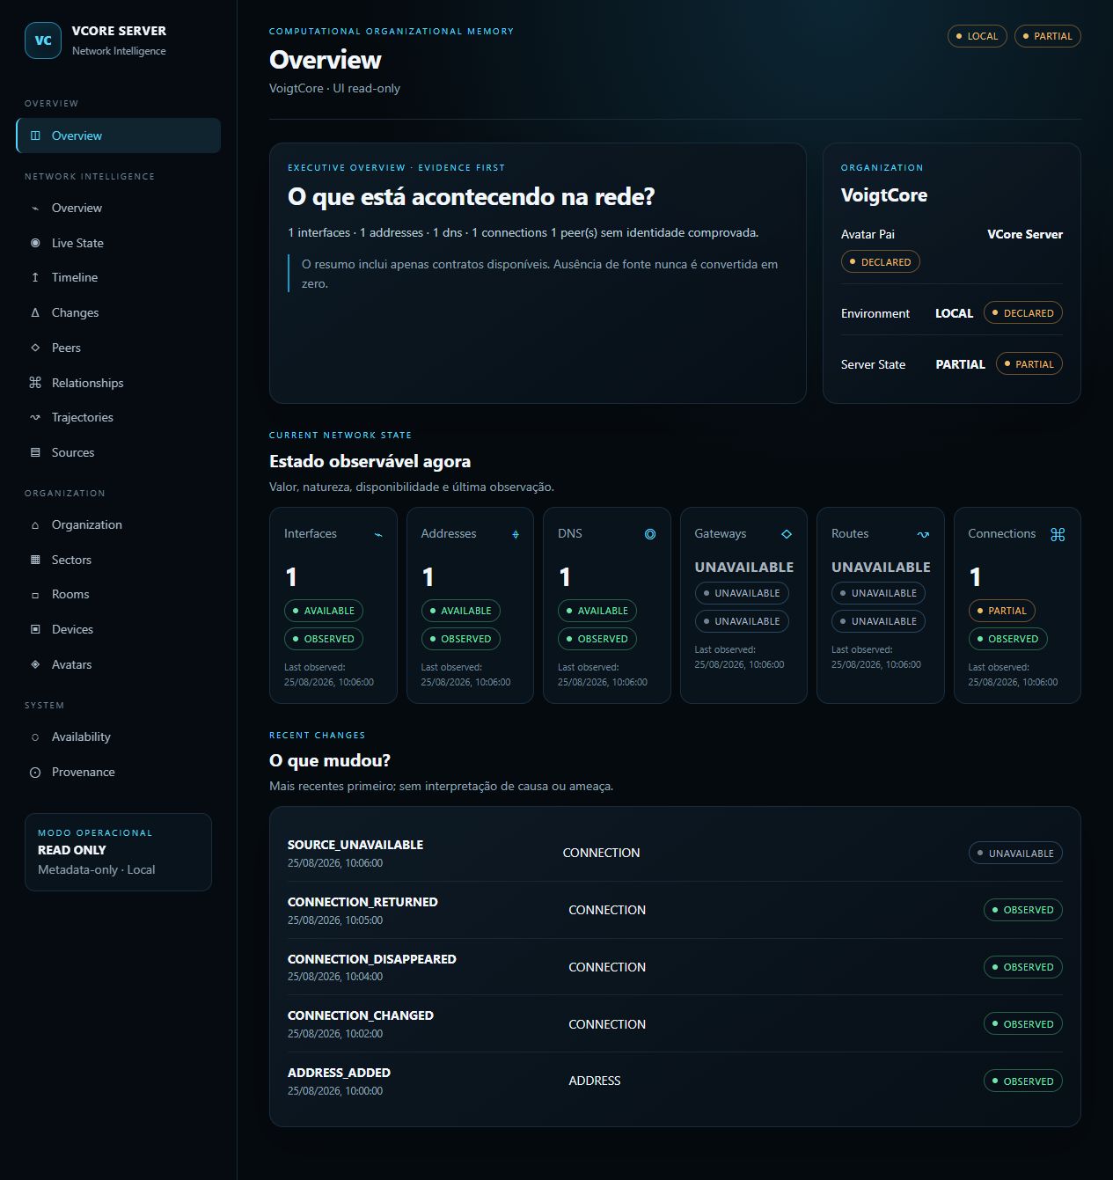Click the Changes delta icon
1113x1180 pixels.
(x=35, y=312)
